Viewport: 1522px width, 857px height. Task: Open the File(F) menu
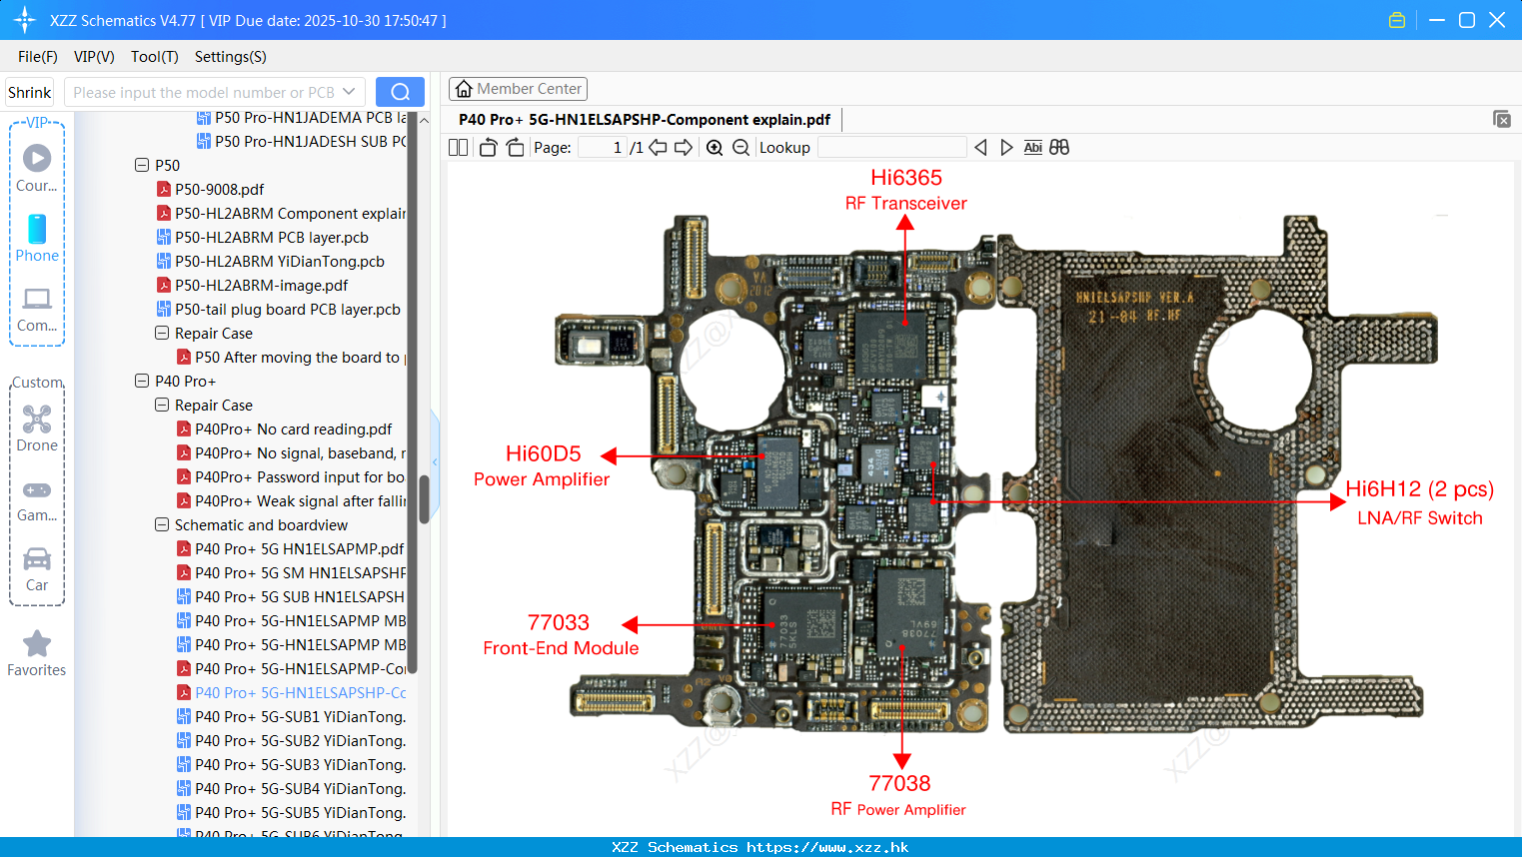tap(38, 57)
